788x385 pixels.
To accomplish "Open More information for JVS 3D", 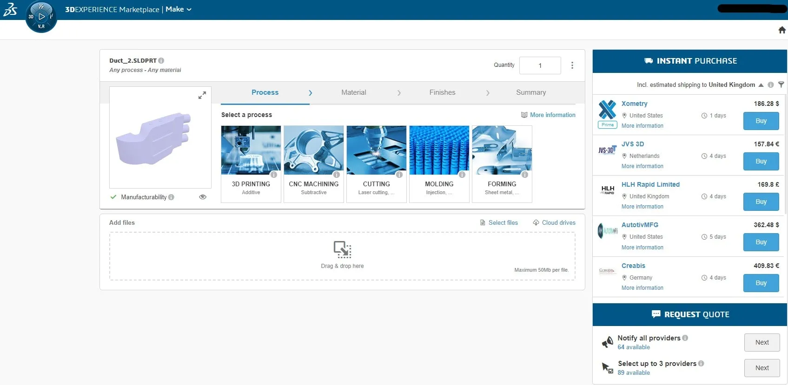I will 642,166.
